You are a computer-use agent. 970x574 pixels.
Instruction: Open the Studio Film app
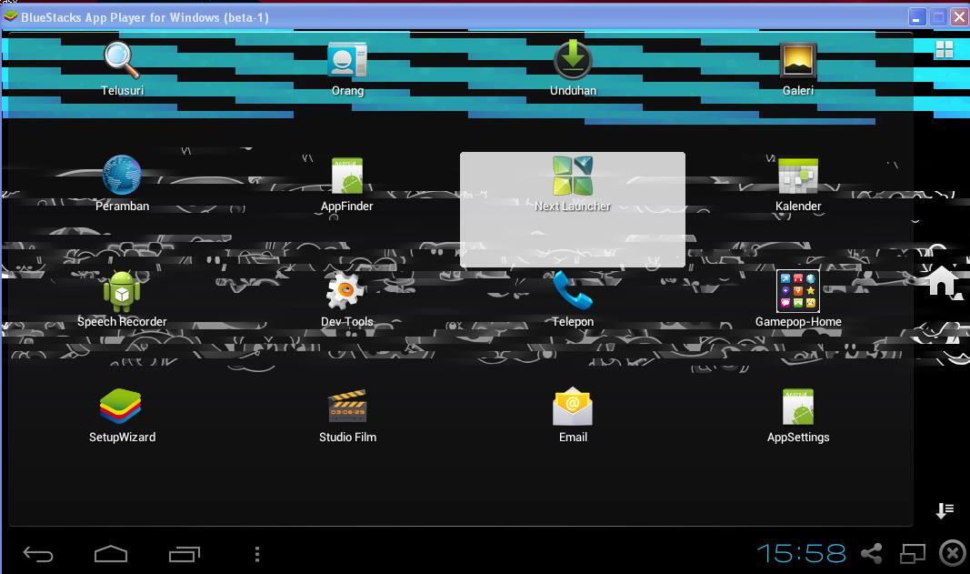[347, 406]
